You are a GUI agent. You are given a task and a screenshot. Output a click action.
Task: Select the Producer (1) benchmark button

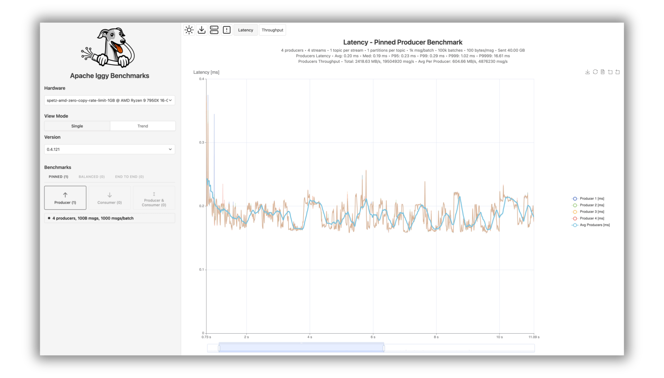pyautogui.click(x=65, y=198)
